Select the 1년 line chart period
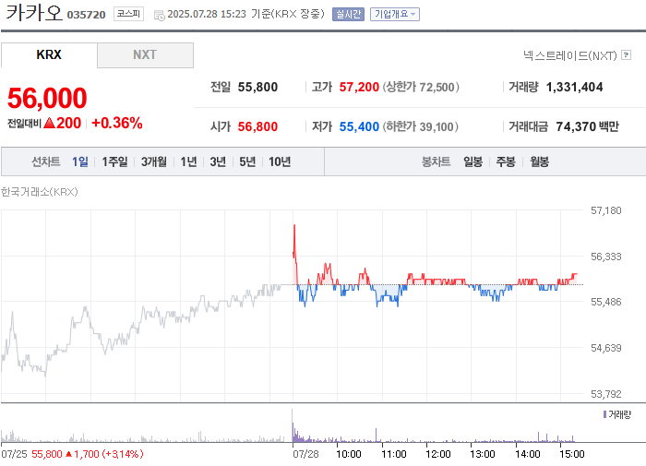The height and width of the screenshot is (466, 646). 188,161
